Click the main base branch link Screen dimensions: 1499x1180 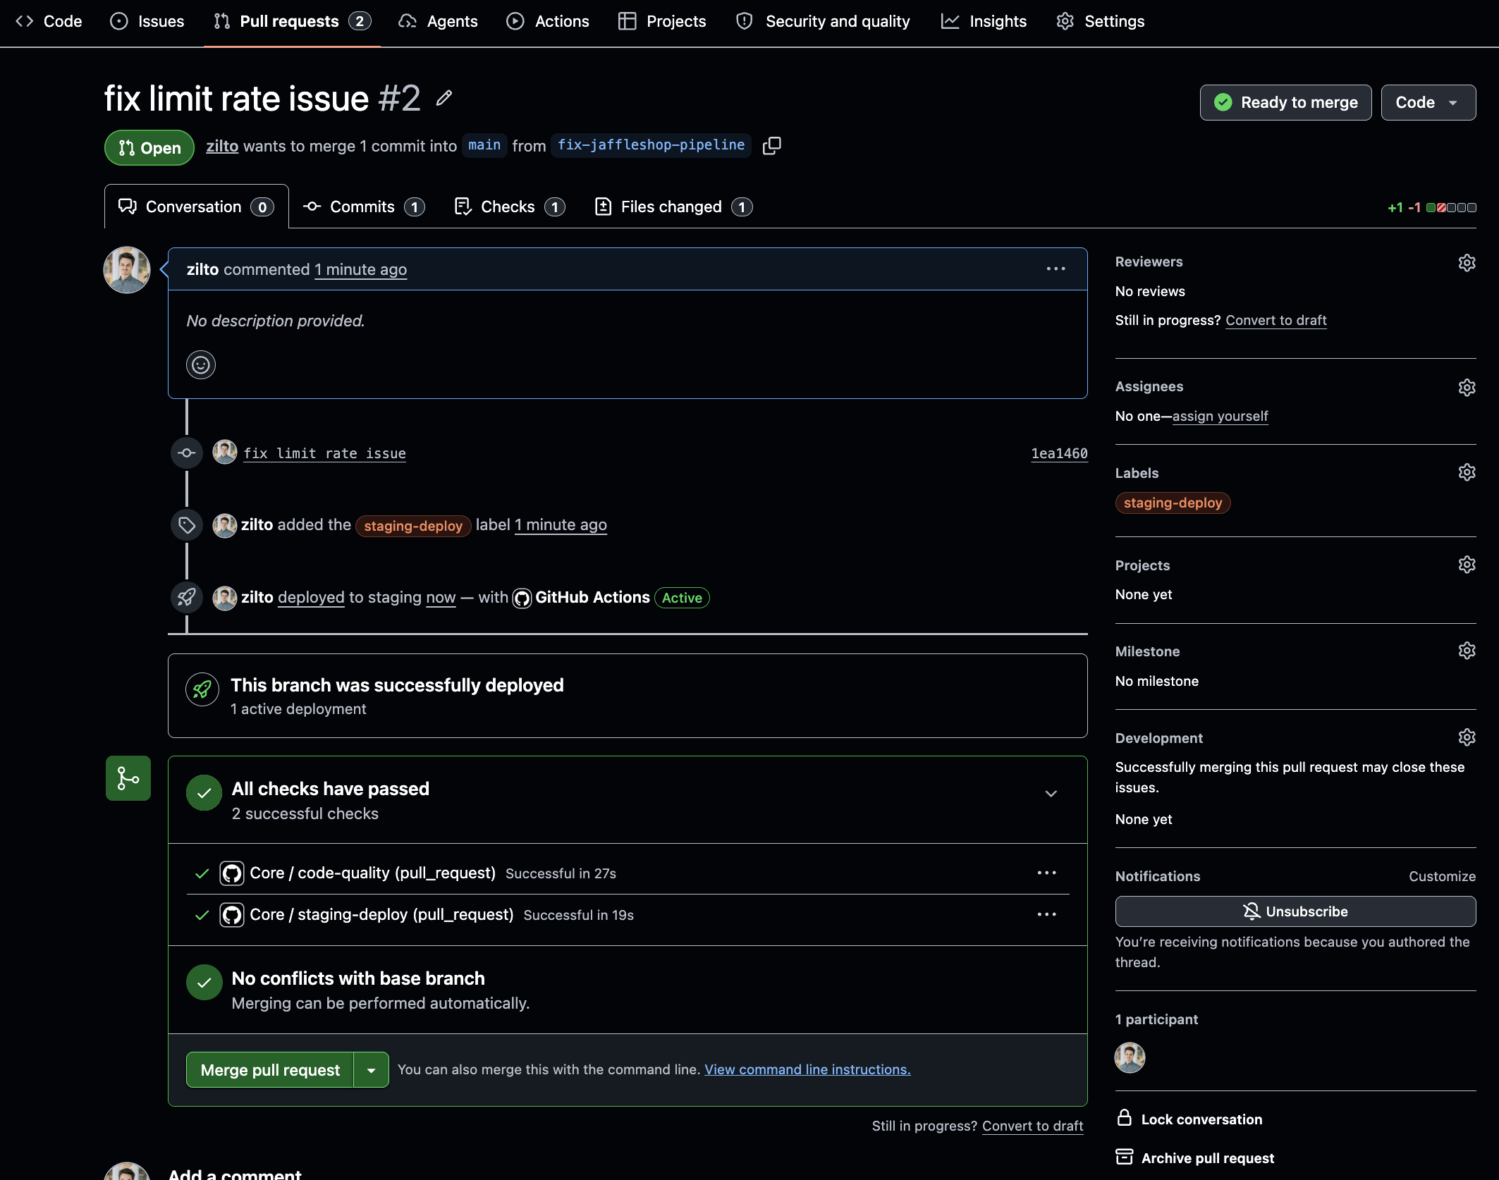[x=484, y=145]
